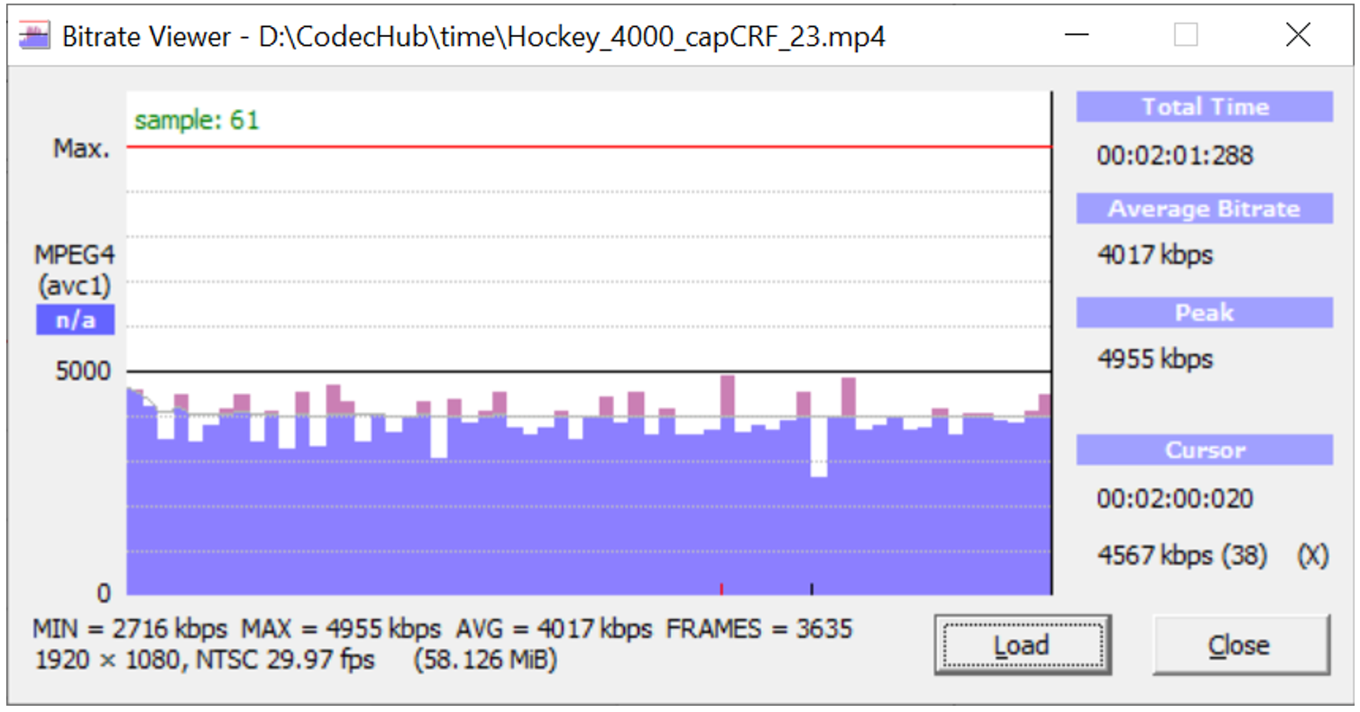Click the MIN = 2716 kbps statistic
This screenshot has height=712, width=1360.
(130, 628)
